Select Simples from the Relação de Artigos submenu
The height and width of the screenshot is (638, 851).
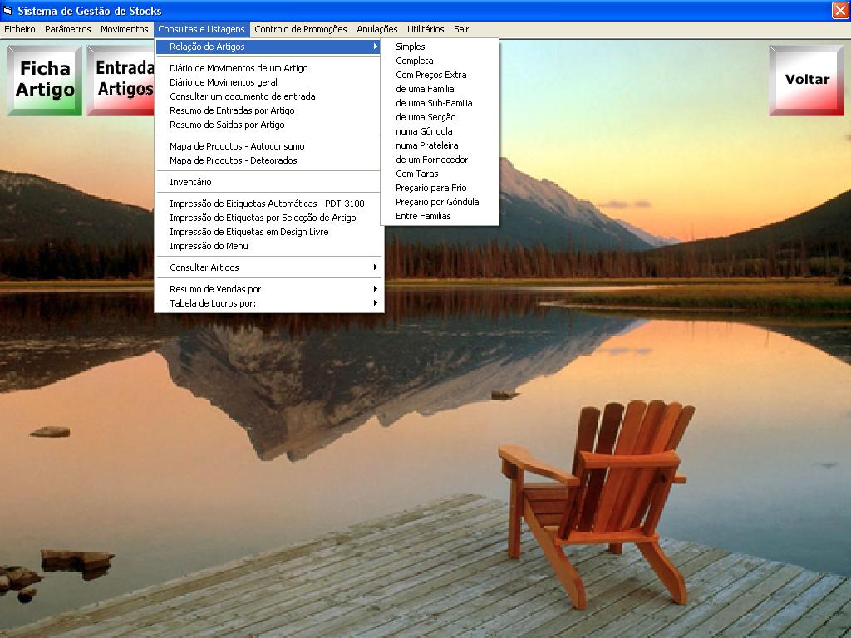411,47
